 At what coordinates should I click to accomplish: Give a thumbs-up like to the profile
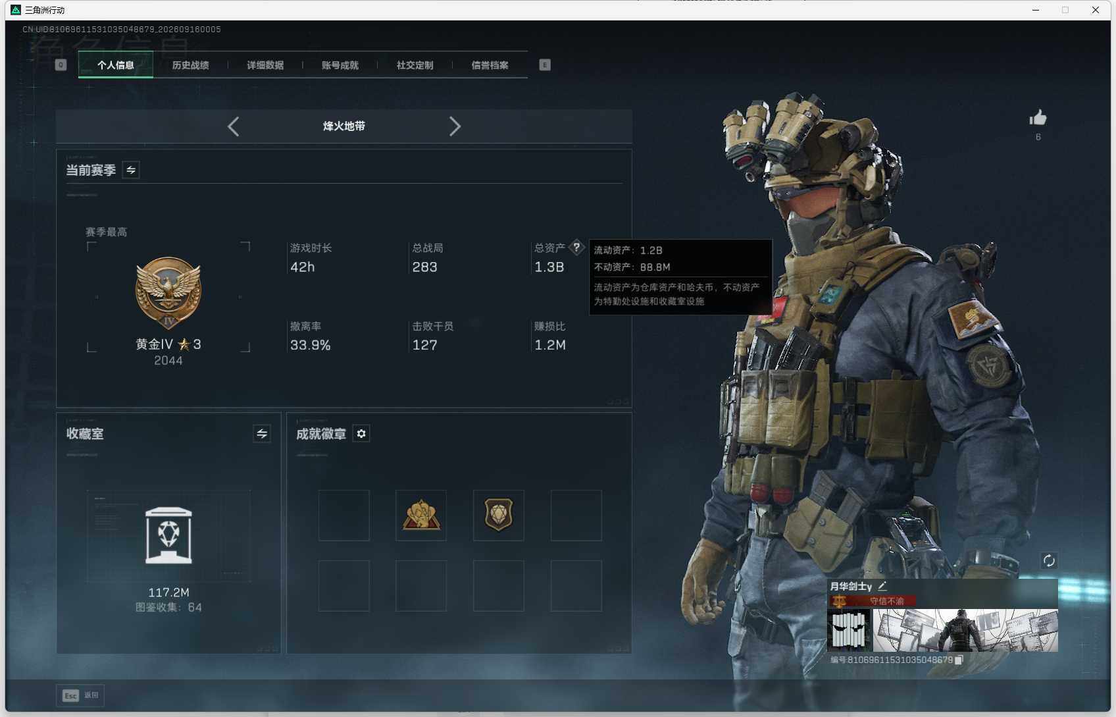tap(1038, 118)
